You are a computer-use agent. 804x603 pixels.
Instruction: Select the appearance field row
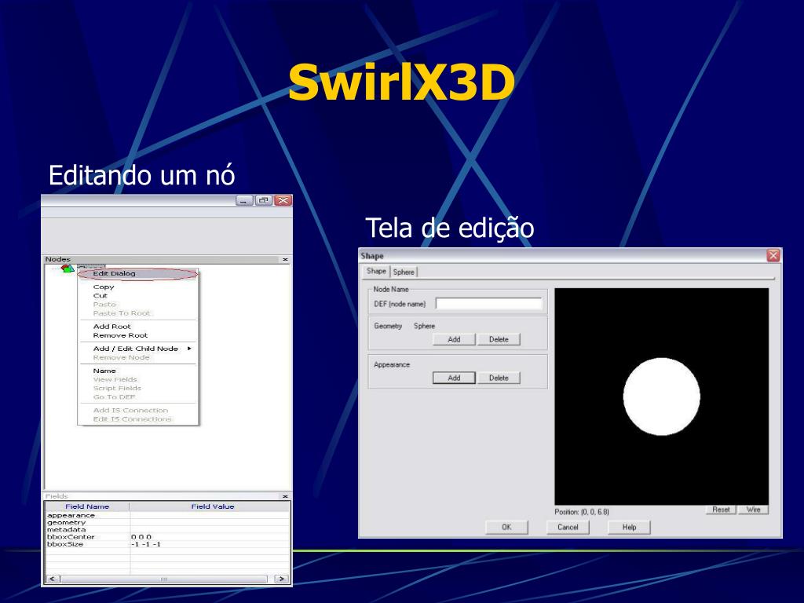pos(168,515)
